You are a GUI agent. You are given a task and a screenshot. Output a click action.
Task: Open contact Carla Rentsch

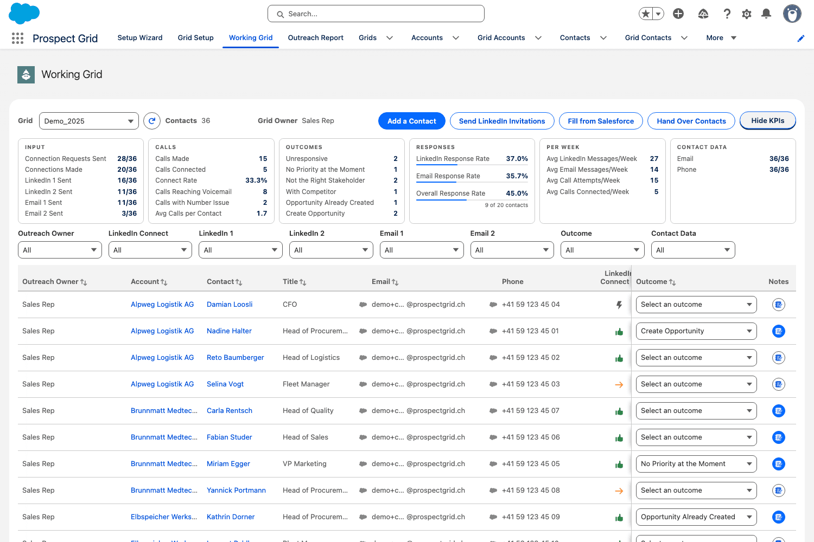(x=230, y=411)
